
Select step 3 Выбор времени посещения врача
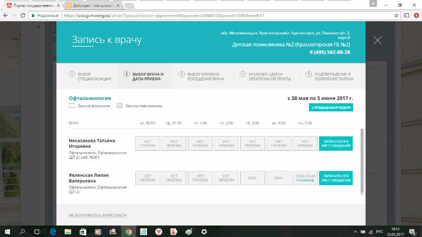(202, 77)
